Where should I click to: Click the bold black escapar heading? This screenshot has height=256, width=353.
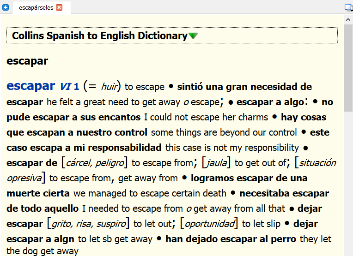pos(27,61)
